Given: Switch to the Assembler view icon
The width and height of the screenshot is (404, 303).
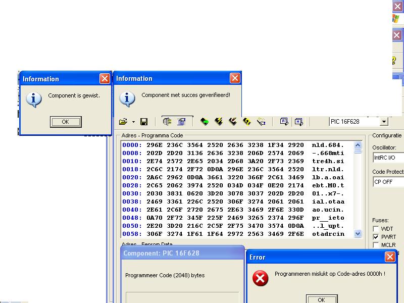Looking at the screenshot, I should (284, 122).
